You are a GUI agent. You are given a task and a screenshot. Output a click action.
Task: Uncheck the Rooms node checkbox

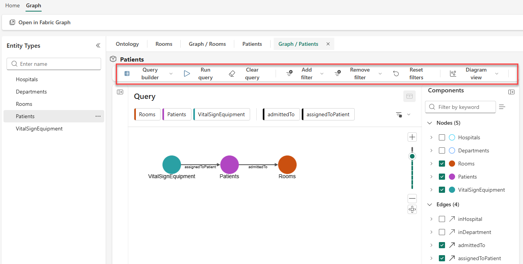click(x=442, y=164)
